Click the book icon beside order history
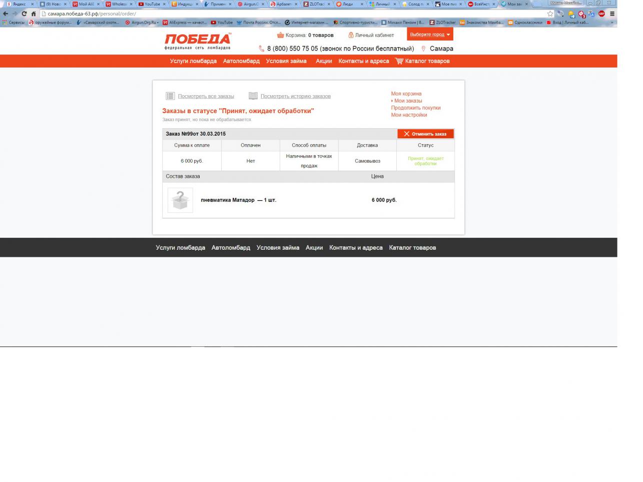This screenshot has height=482, width=643. [253, 96]
